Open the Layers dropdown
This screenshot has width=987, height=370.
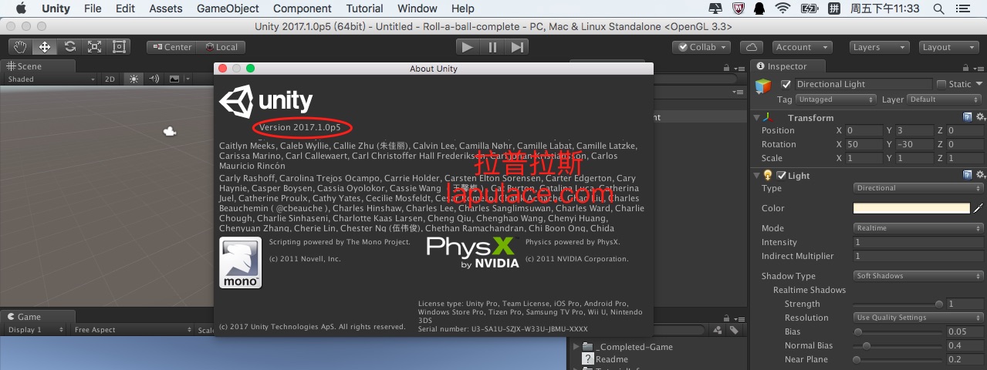878,47
